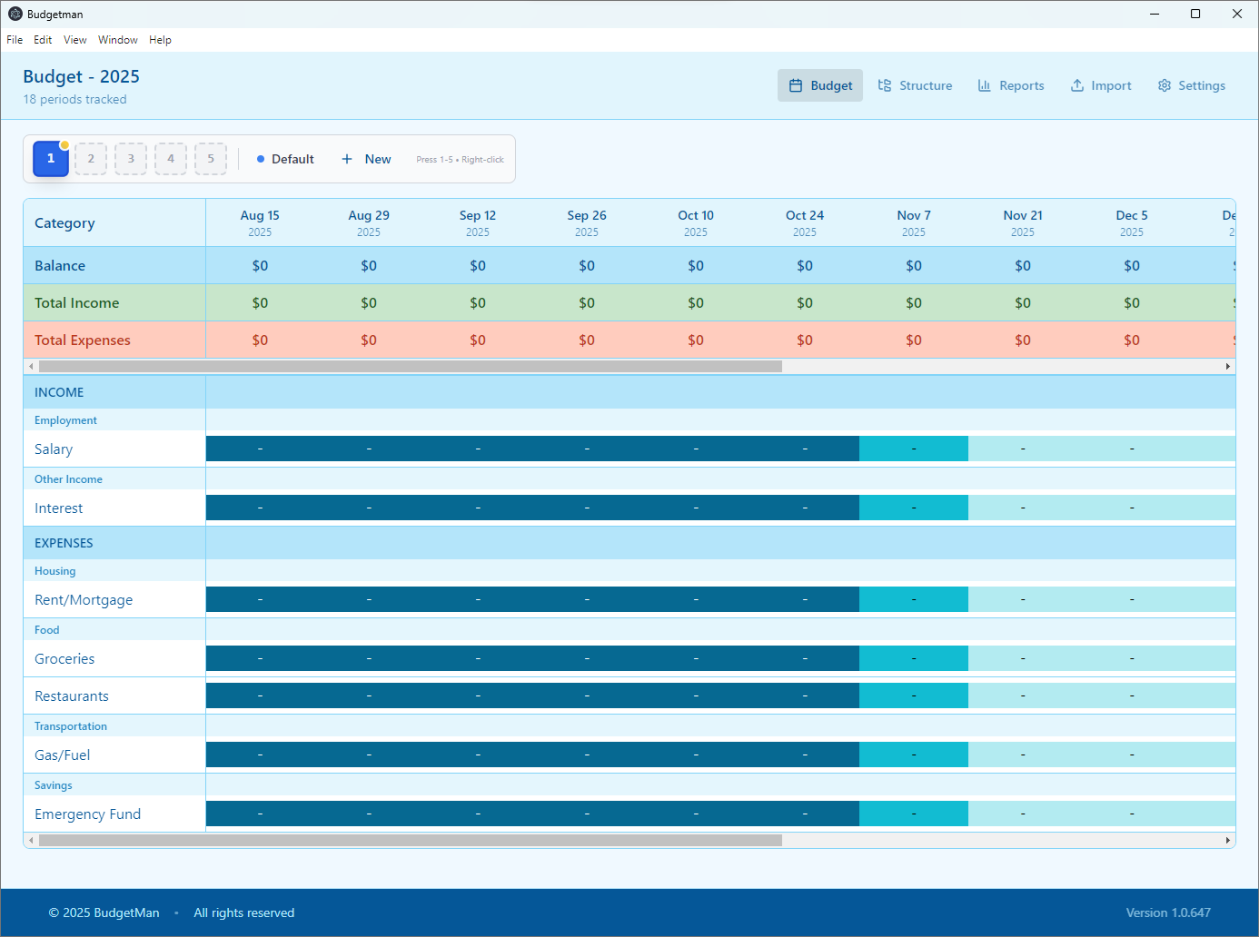Click the Import upload icon
This screenshot has width=1259, height=937.
coord(1075,84)
